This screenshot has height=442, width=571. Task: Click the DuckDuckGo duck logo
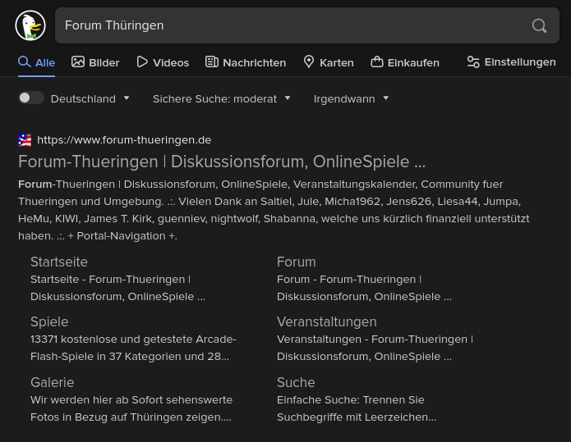tap(30, 25)
